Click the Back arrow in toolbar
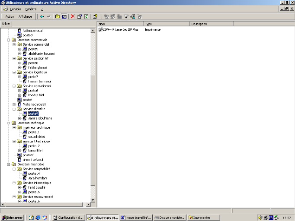The width and height of the screenshot is (295, 221). pos(42,16)
